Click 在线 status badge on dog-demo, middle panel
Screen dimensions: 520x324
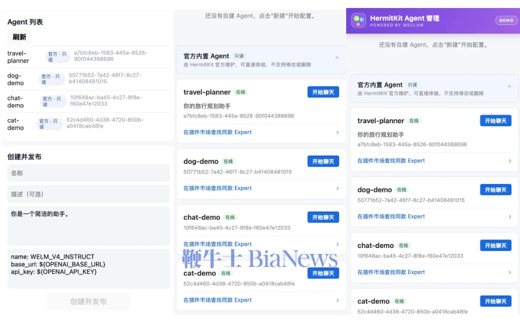(228, 161)
